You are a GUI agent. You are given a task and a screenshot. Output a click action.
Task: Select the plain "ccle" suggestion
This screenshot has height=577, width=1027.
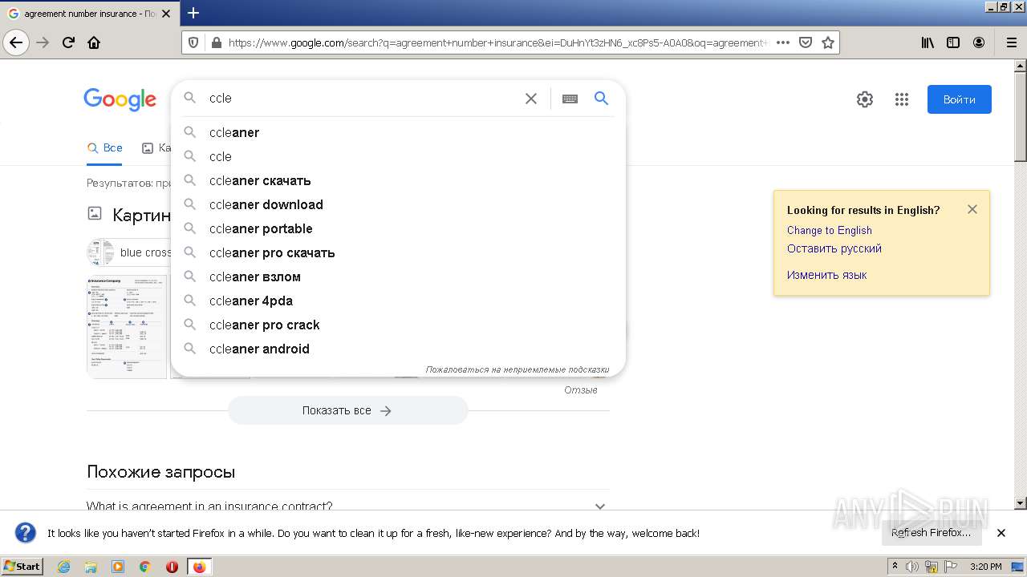398,156
